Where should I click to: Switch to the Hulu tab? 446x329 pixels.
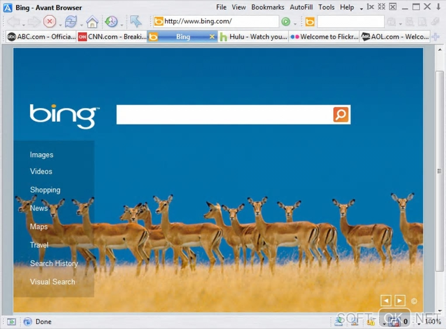coord(254,37)
